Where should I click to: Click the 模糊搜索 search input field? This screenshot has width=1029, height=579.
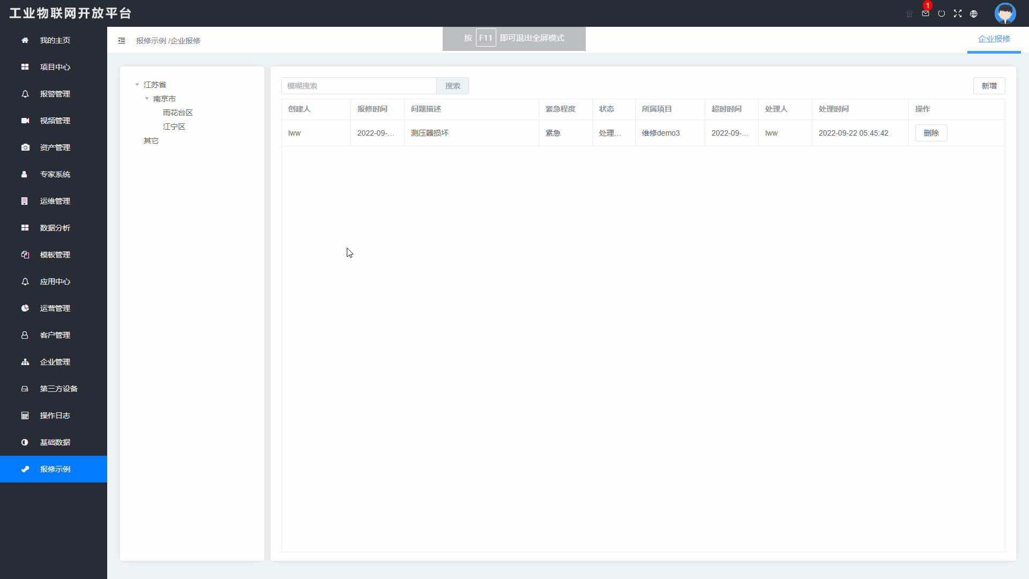coord(359,86)
